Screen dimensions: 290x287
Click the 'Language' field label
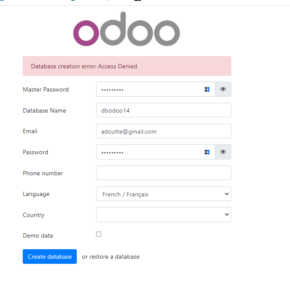pyautogui.click(x=36, y=194)
